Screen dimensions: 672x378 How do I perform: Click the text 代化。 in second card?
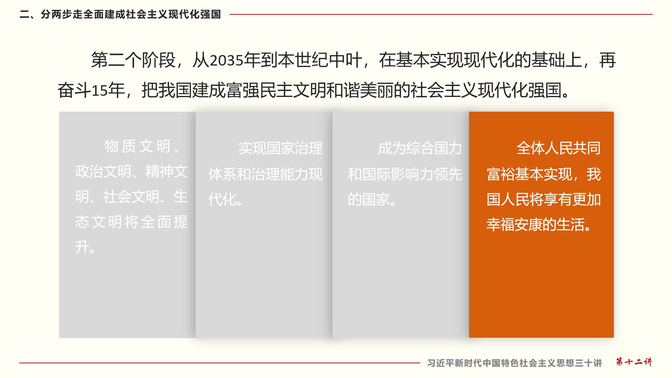point(225,199)
